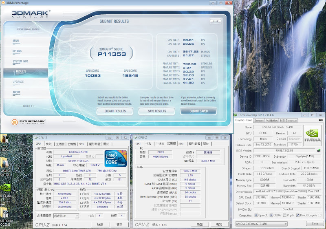The height and width of the screenshot is (229, 326).
Task: Switch to the Sensors tab in GPU-Z
Action: 259,121
